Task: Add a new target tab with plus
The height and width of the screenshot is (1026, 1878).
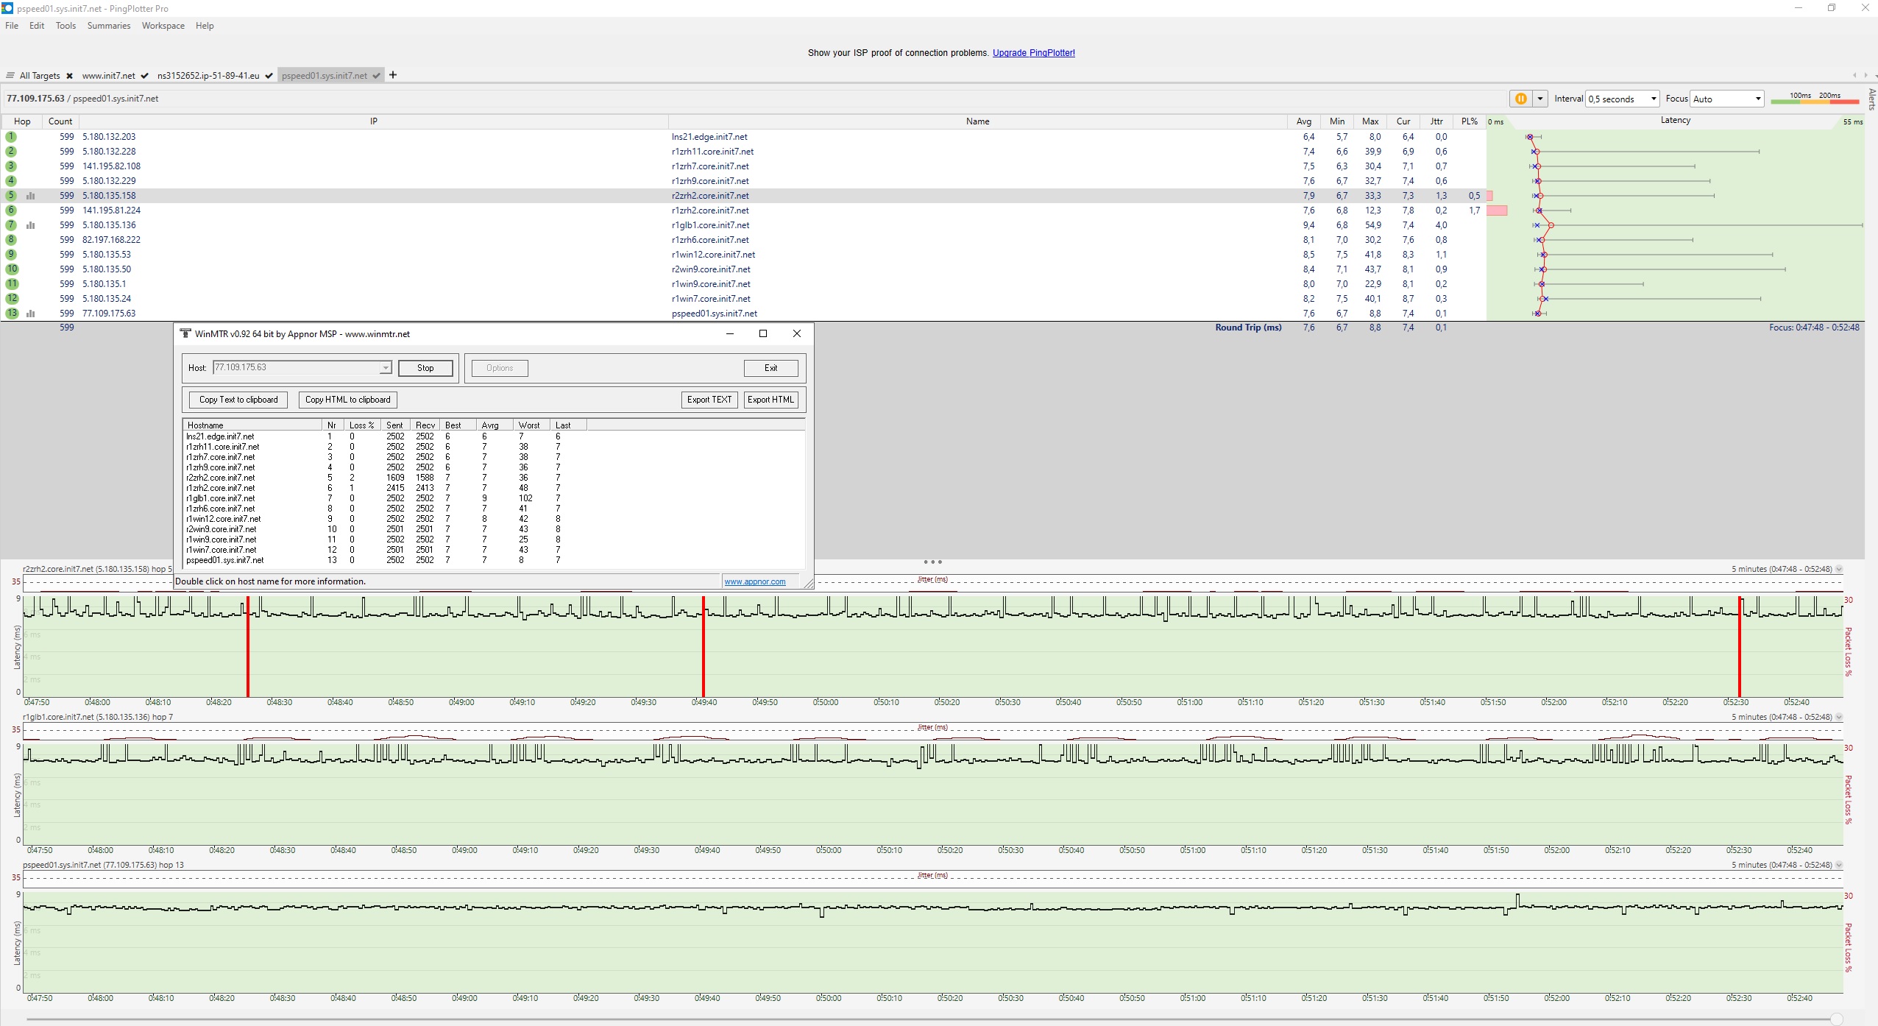Action: [x=393, y=75]
